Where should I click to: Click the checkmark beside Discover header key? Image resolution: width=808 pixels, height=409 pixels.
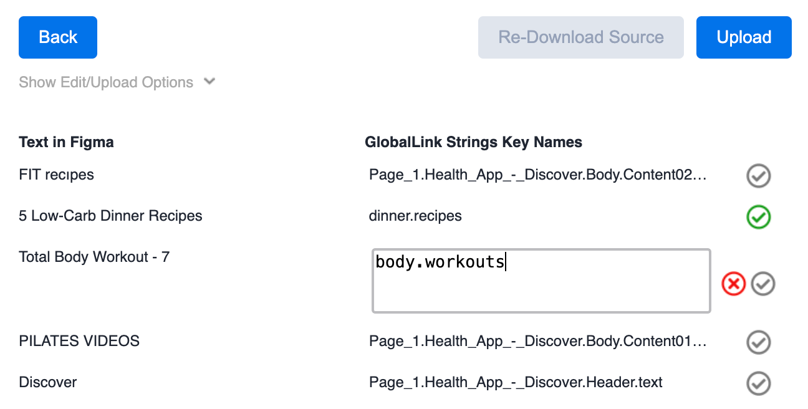[759, 383]
